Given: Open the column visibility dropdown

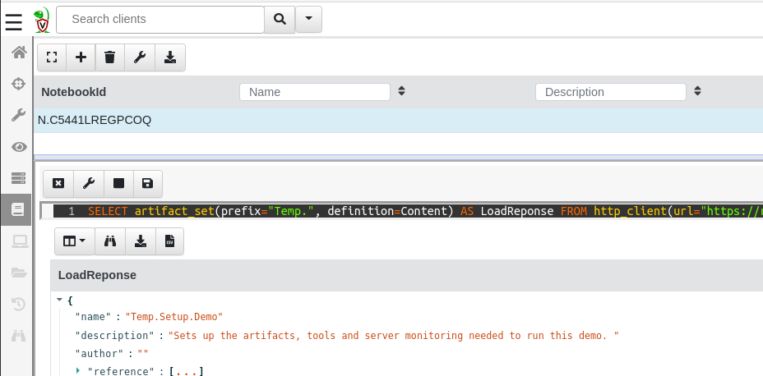Looking at the screenshot, I should point(74,241).
